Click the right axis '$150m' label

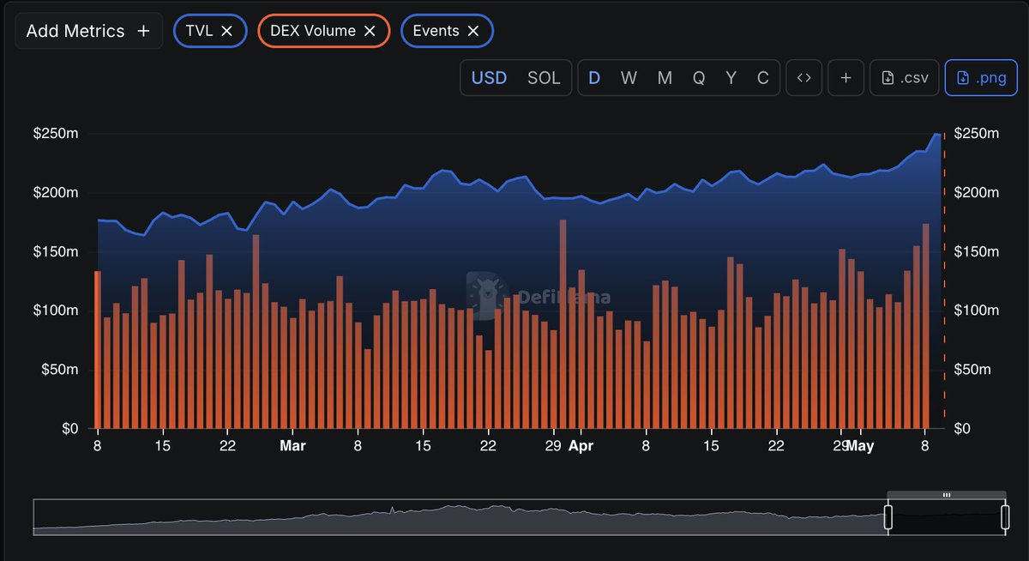[976, 251]
